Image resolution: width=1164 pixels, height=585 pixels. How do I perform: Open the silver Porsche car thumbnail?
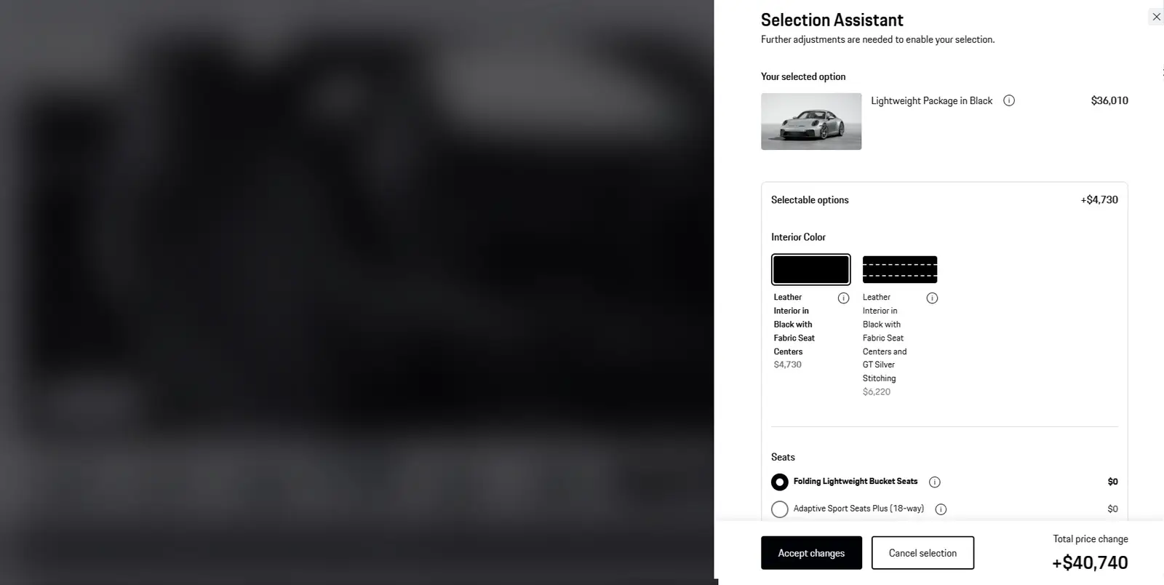(x=811, y=122)
